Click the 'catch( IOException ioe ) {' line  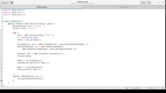pos(28,76)
